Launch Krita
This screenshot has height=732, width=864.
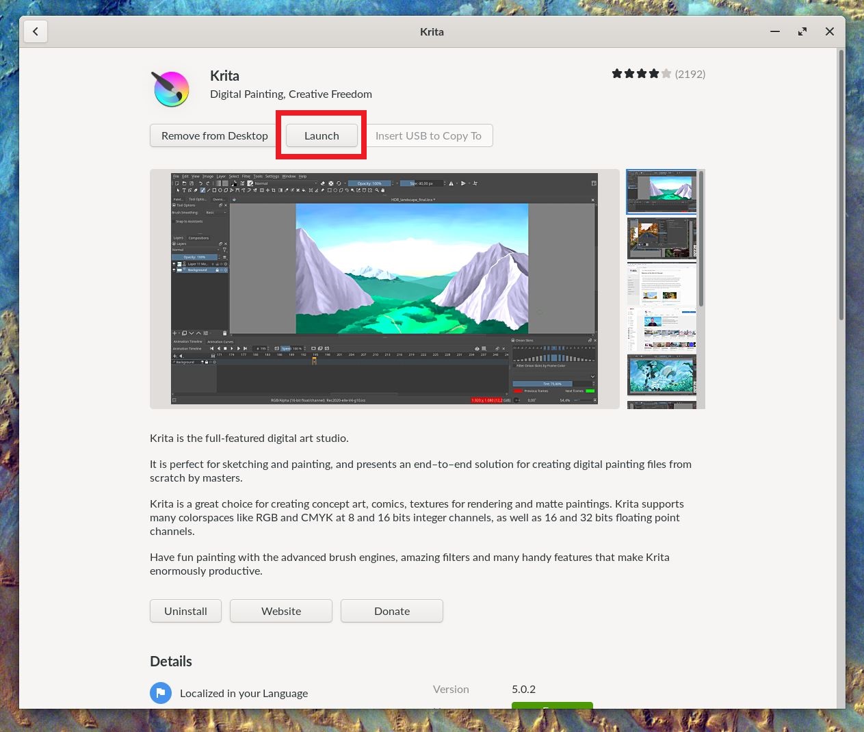[322, 135]
